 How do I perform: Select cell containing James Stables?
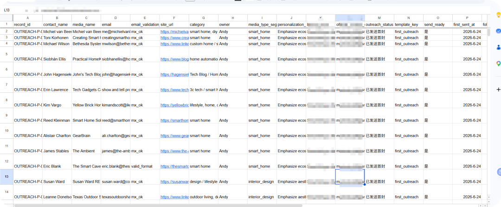point(57,147)
